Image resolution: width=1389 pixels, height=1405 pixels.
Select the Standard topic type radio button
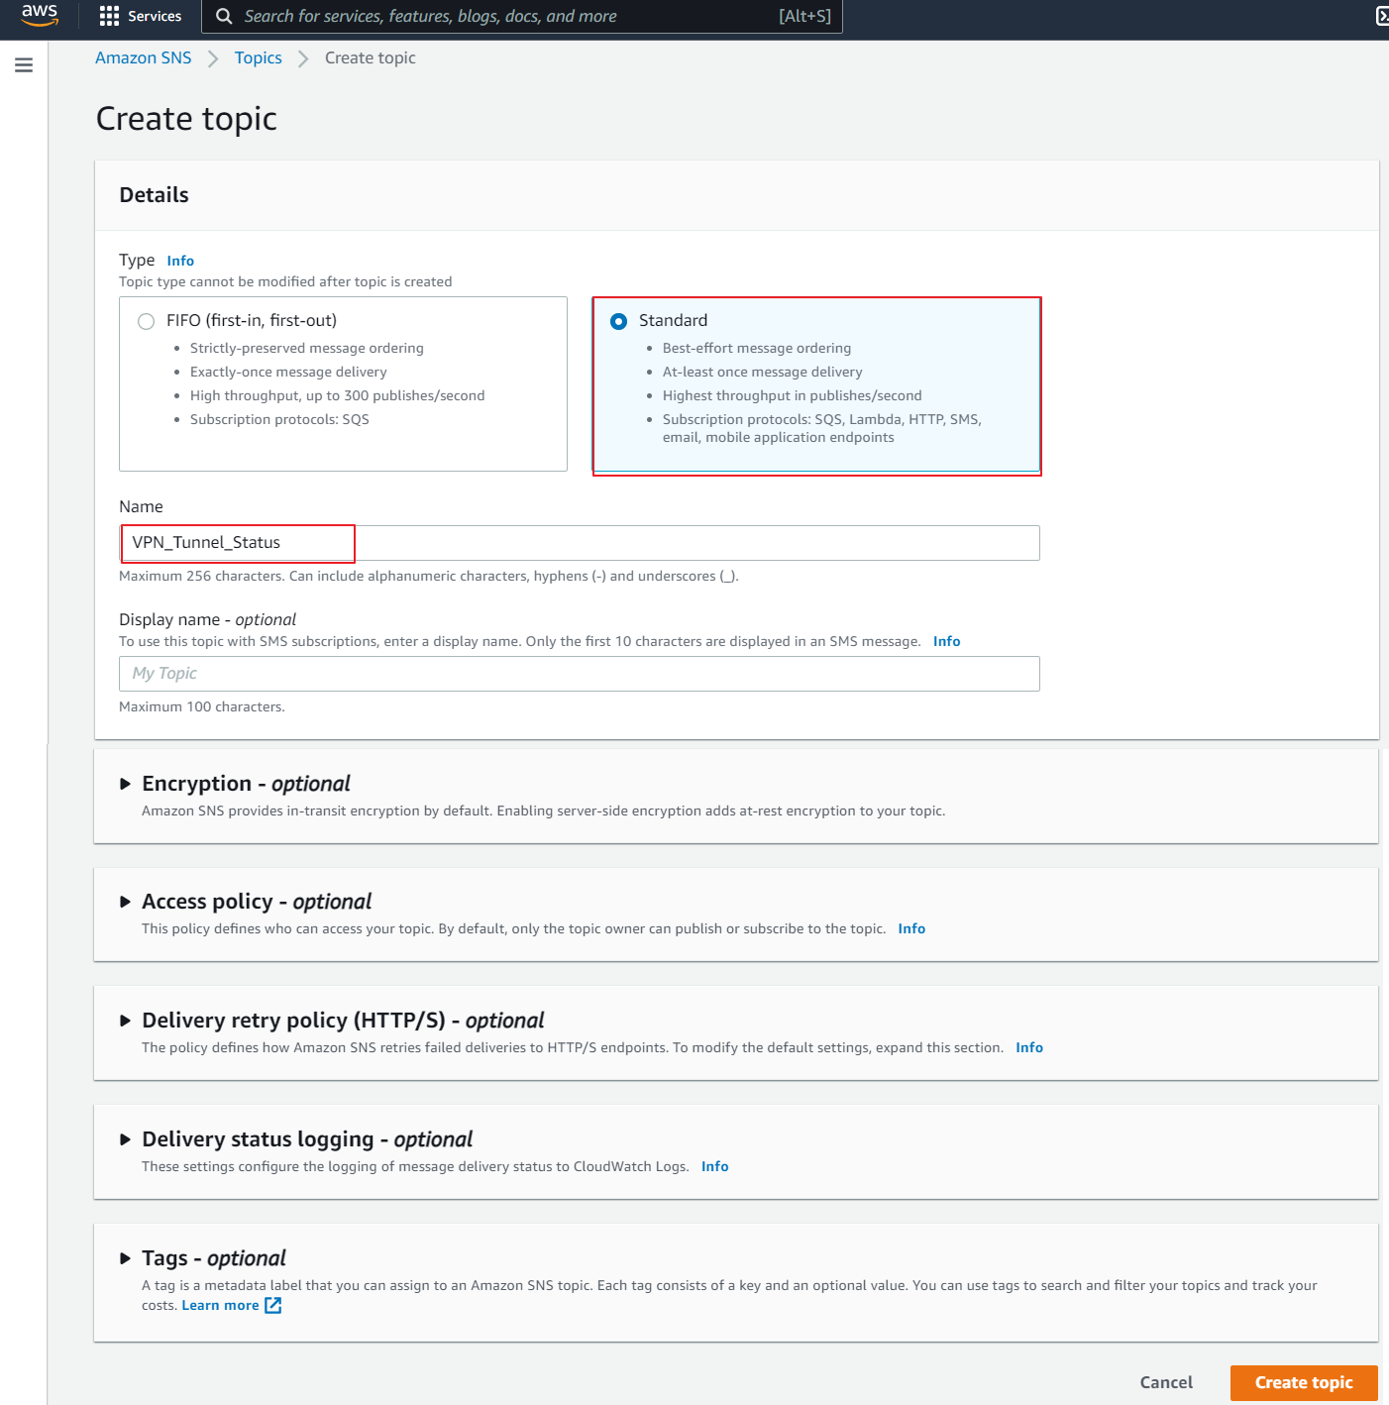tap(619, 321)
